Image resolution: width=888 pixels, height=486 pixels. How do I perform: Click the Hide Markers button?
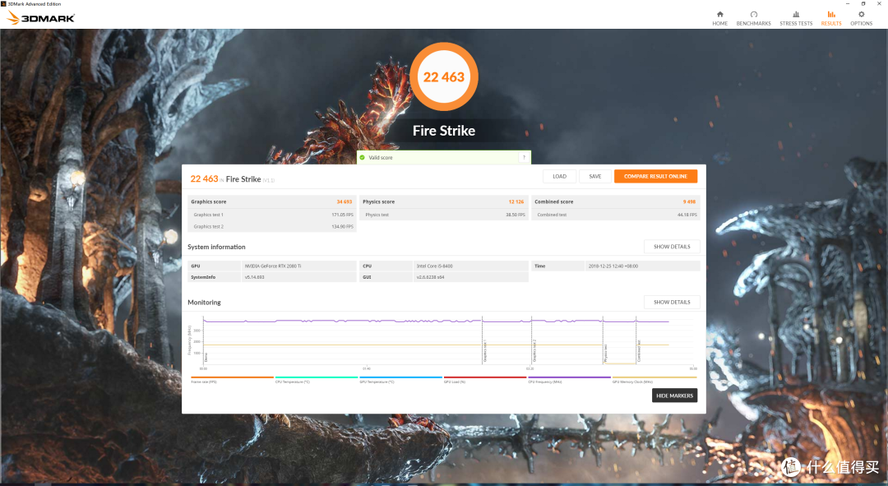(674, 396)
